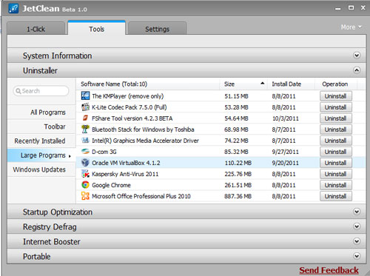Viewport: 370px width, 276px height.
Task: Minimize the JetClean window
Action: (337, 8)
